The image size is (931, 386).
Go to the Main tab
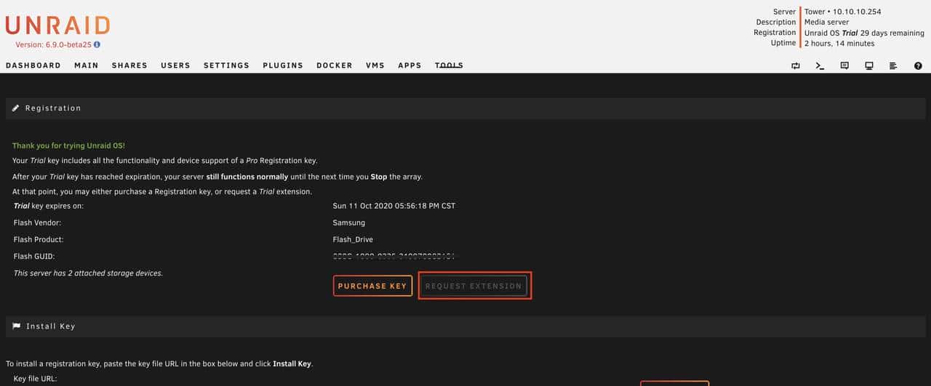coord(87,65)
